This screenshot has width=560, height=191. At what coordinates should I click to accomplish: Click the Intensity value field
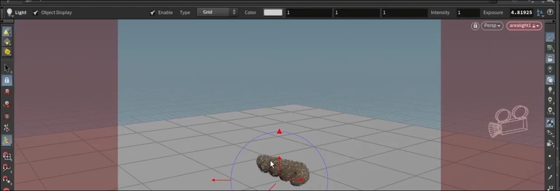click(468, 13)
